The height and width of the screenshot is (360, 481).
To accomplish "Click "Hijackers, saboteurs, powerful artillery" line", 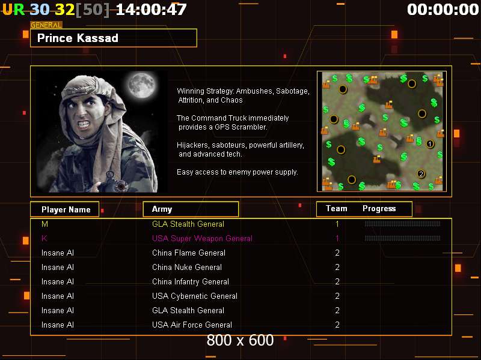I will (240, 145).
